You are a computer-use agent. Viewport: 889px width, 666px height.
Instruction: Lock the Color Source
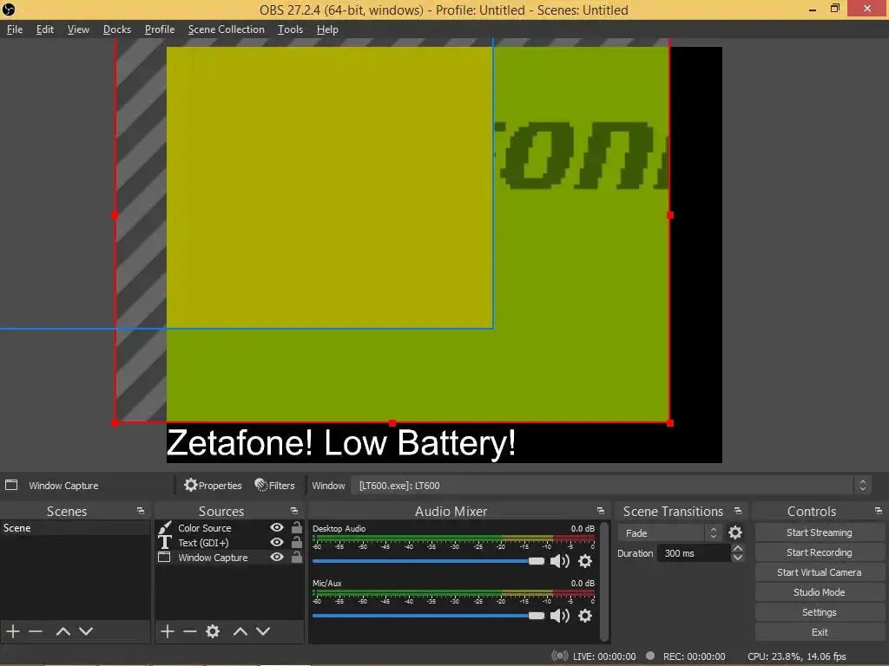[x=297, y=527]
